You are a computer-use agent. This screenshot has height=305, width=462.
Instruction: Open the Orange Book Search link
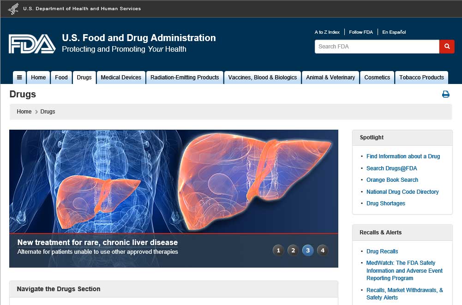tap(392, 180)
